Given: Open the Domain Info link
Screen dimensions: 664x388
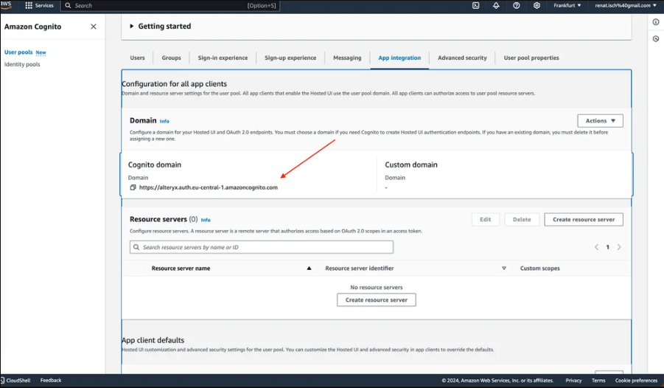Looking at the screenshot, I should (x=164, y=121).
